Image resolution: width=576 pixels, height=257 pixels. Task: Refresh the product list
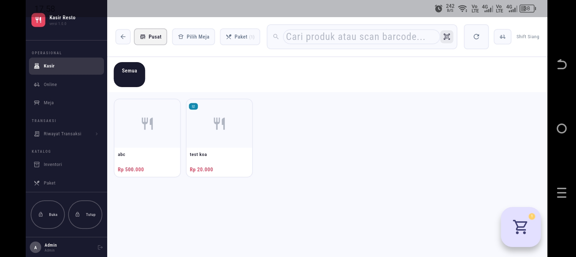point(476,37)
